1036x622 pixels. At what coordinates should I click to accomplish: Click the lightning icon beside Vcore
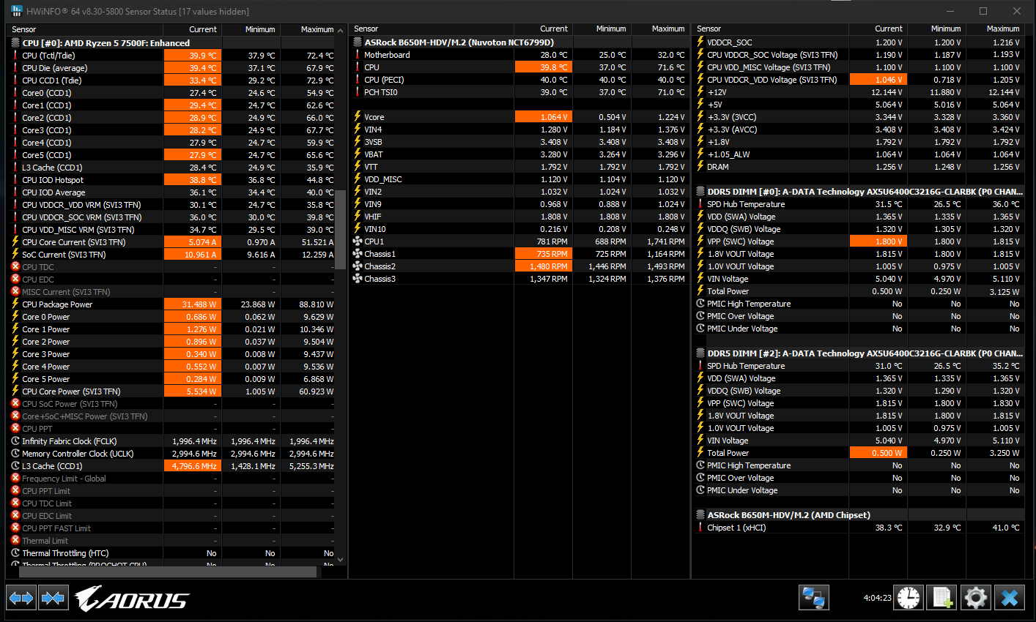pos(358,117)
